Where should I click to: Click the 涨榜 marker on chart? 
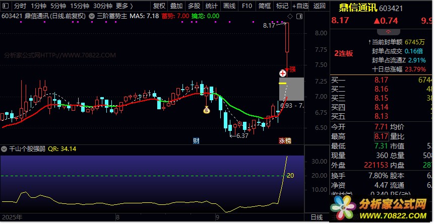point(285,140)
